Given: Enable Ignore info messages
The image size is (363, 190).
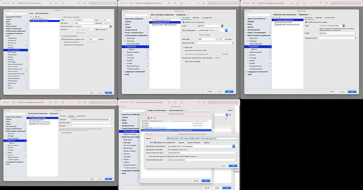Looking at the screenshot, I should (183, 61).
